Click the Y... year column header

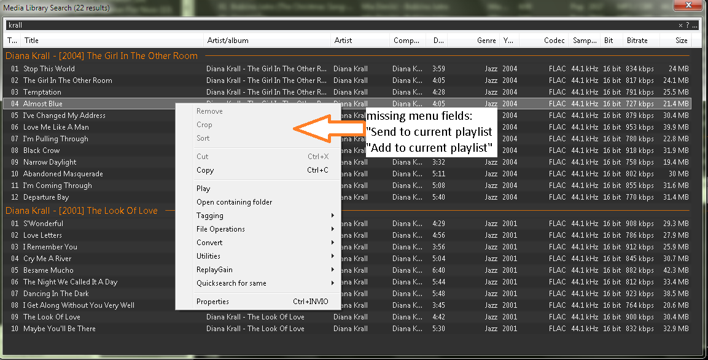(x=509, y=41)
